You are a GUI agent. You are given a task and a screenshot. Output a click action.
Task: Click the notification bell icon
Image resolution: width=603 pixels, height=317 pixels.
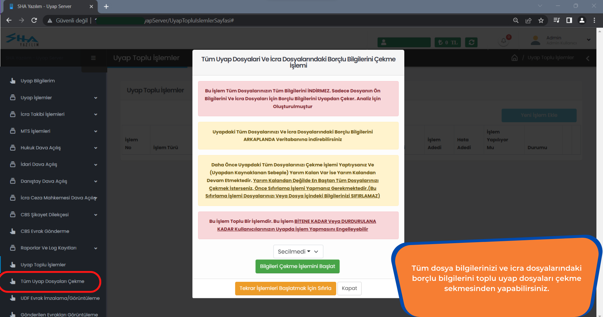504,41
